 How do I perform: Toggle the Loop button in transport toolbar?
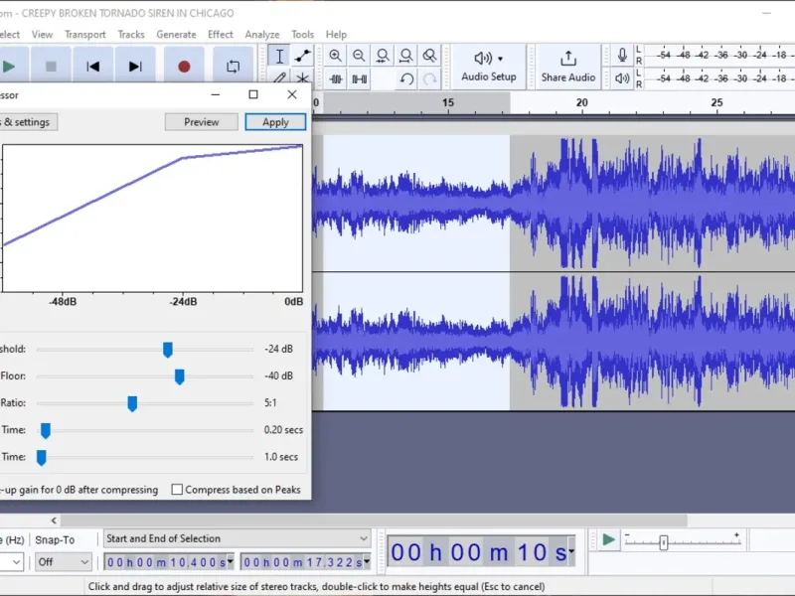234,67
